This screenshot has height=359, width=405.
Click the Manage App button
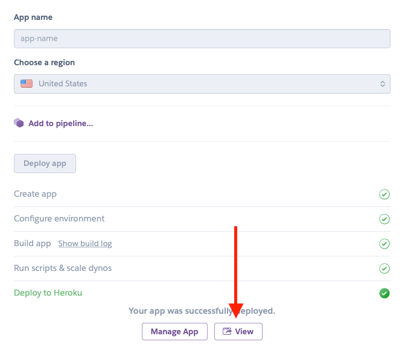pyautogui.click(x=174, y=332)
